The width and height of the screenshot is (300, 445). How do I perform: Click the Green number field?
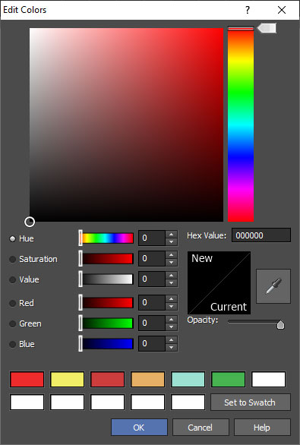click(x=152, y=323)
